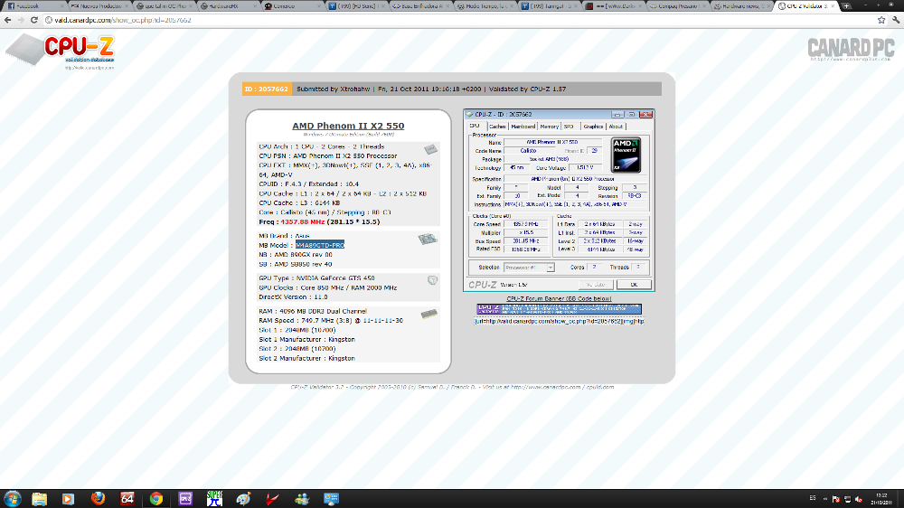The image size is (904, 508).
Task: Click the GPU icon beside GPU Type
Action: [x=432, y=280]
